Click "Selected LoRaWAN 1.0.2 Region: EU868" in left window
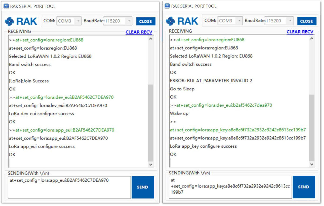The image size is (324, 206). tap(50, 56)
